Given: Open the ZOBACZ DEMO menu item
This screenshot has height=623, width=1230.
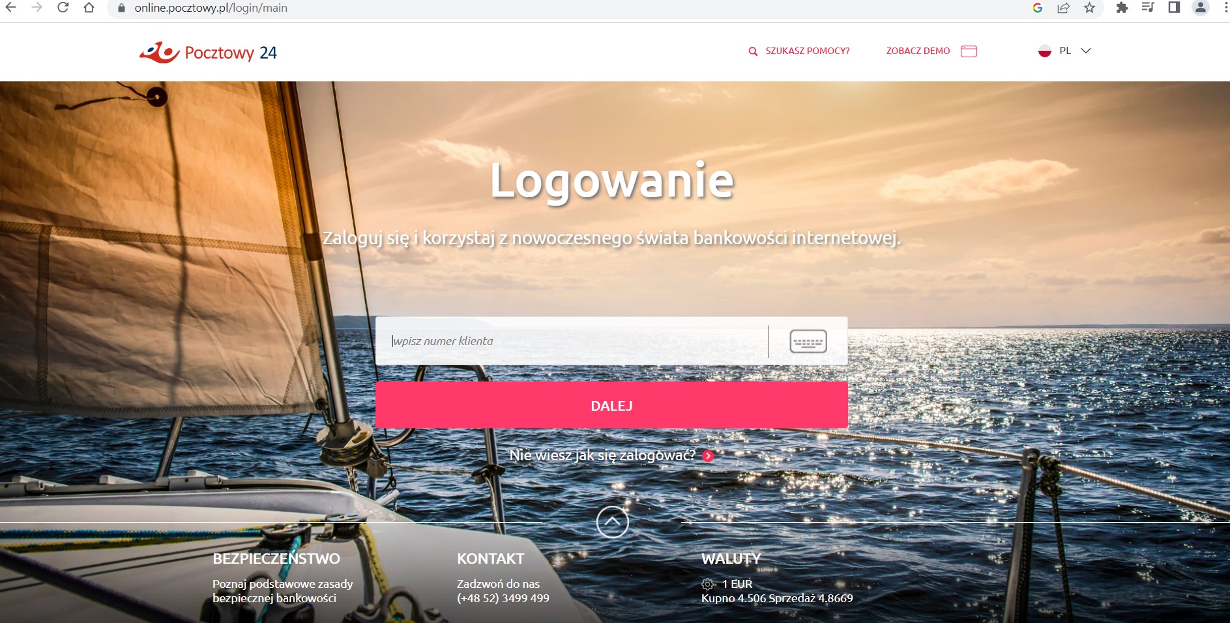Looking at the screenshot, I should click(918, 51).
